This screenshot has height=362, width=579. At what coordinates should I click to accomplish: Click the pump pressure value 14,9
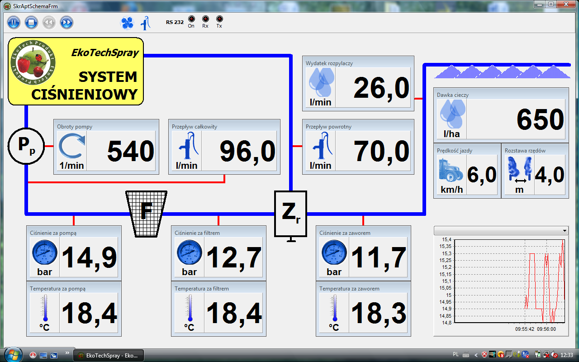[89, 258]
